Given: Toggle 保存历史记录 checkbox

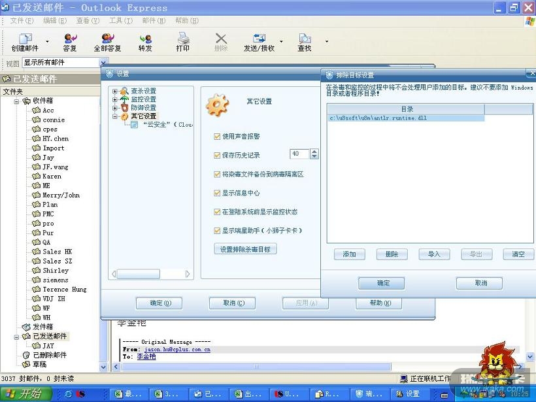Looking at the screenshot, I should (217, 155).
